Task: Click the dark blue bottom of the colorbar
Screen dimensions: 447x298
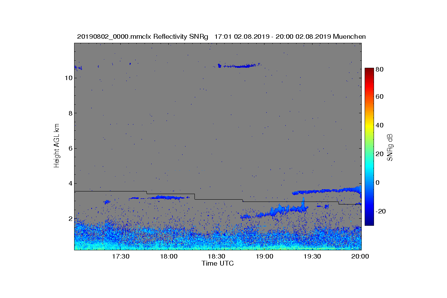Action: pos(369,222)
